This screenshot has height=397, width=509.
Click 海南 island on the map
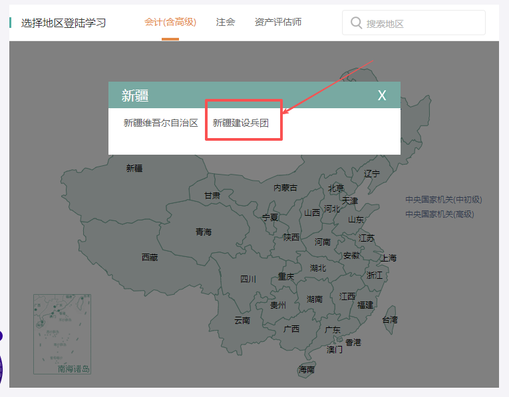pyautogui.click(x=307, y=370)
